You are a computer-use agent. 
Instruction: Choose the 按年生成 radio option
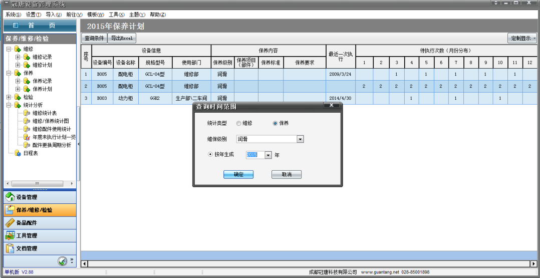(x=210, y=155)
